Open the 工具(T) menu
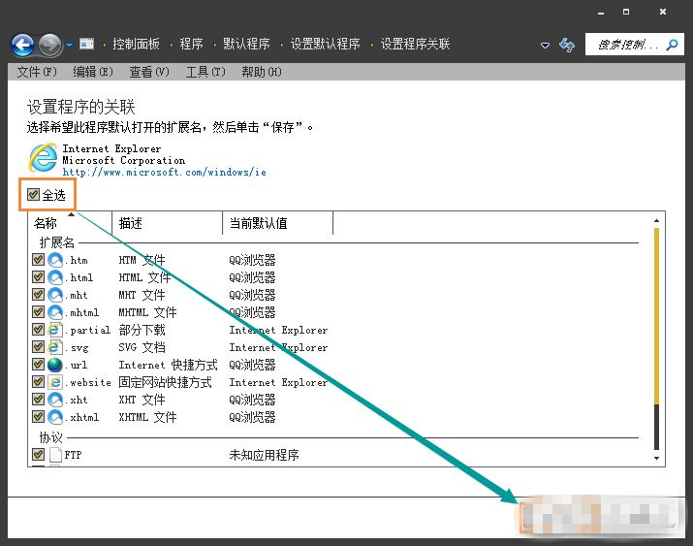Viewport: 693px width, 546px height. [205, 72]
